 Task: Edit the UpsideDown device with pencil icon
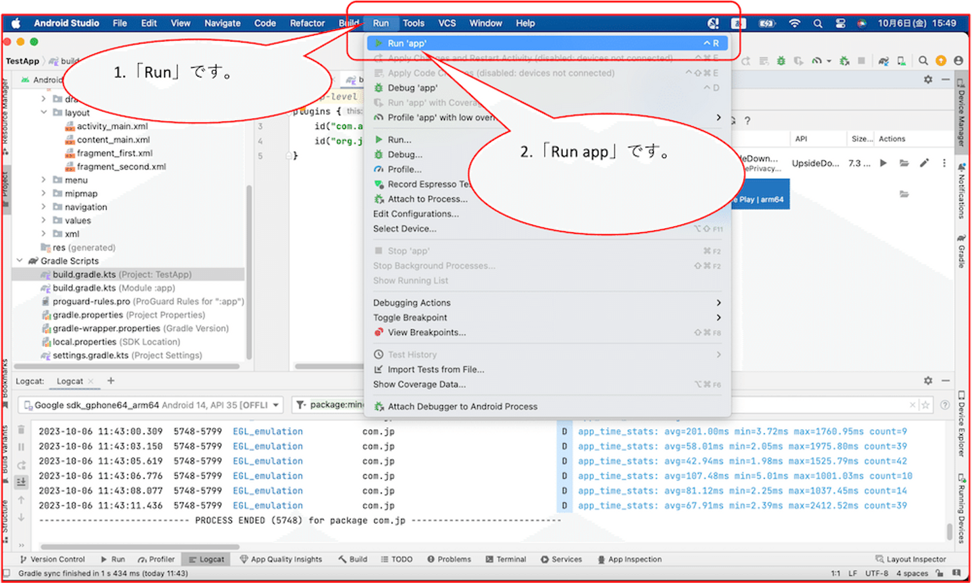[x=924, y=163]
